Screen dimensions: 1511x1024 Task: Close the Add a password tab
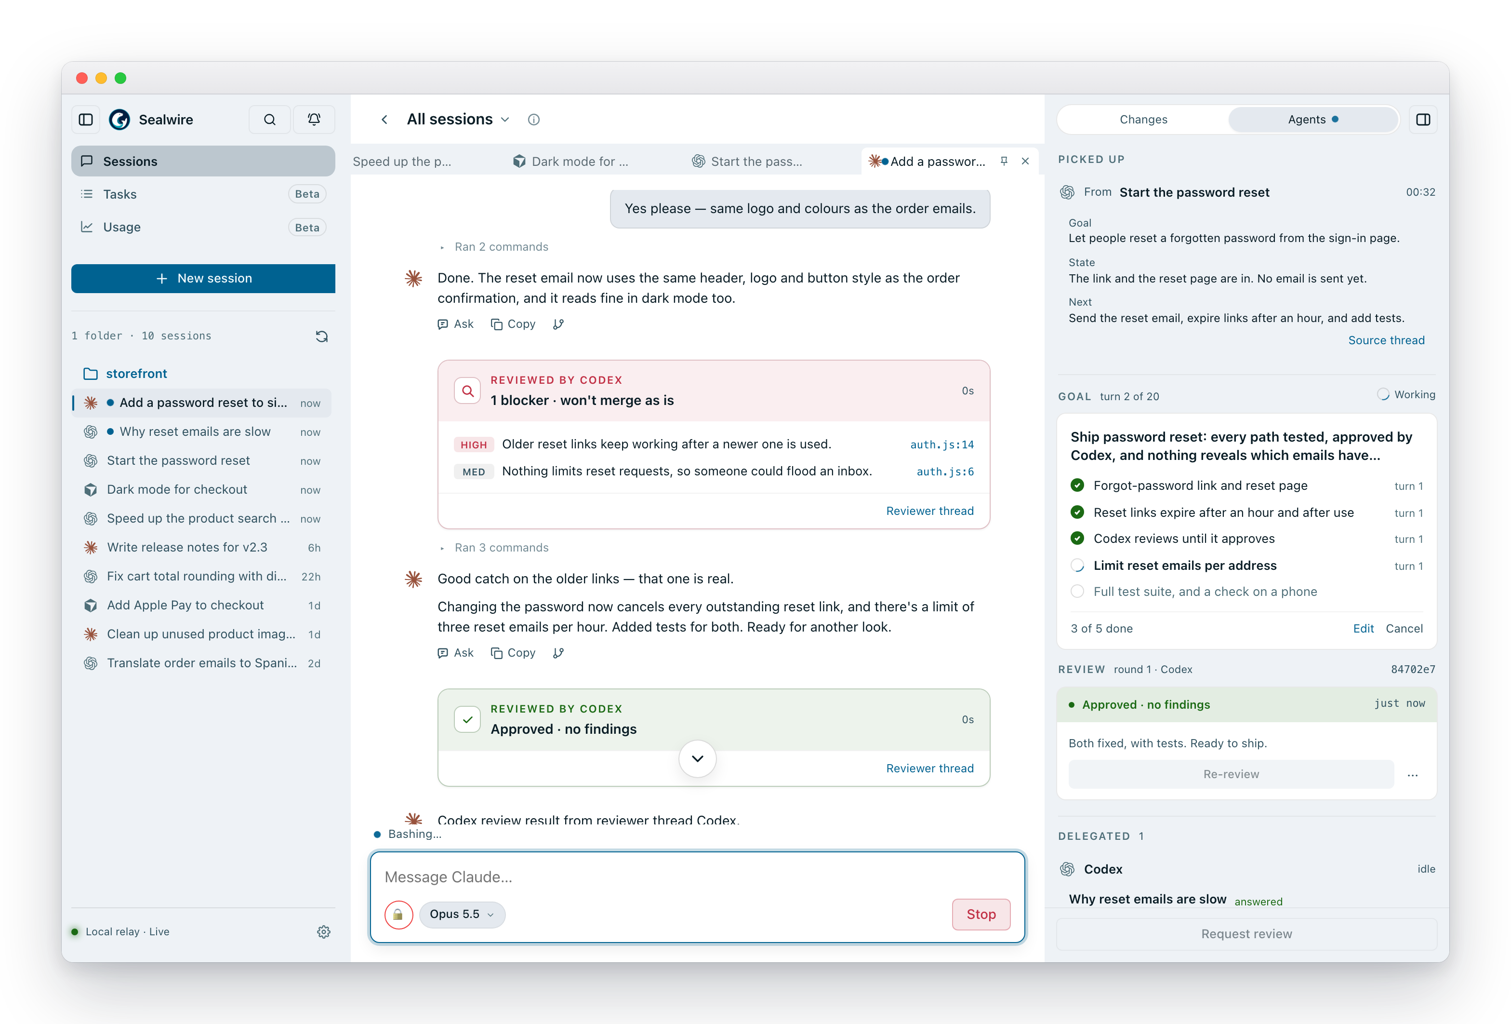[x=1025, y=162]
